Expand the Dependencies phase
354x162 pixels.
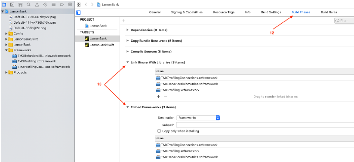pos(128,30)
